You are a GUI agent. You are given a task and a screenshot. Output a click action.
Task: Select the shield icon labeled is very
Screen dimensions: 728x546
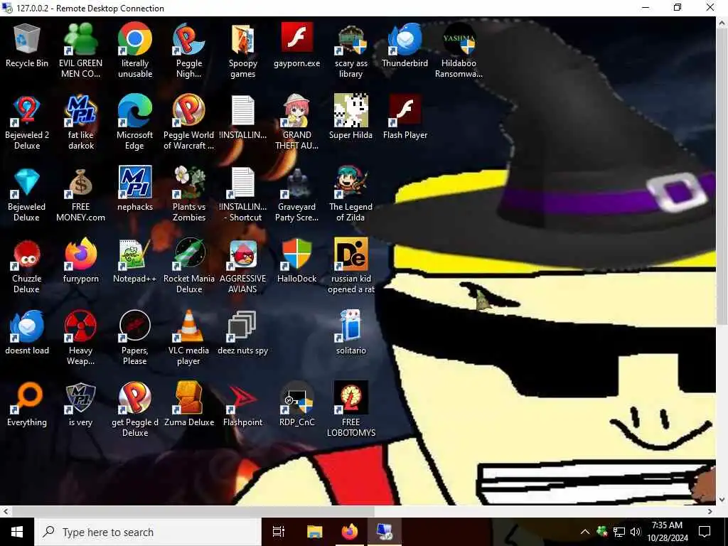pyautogui.click(x=80, y=405)
